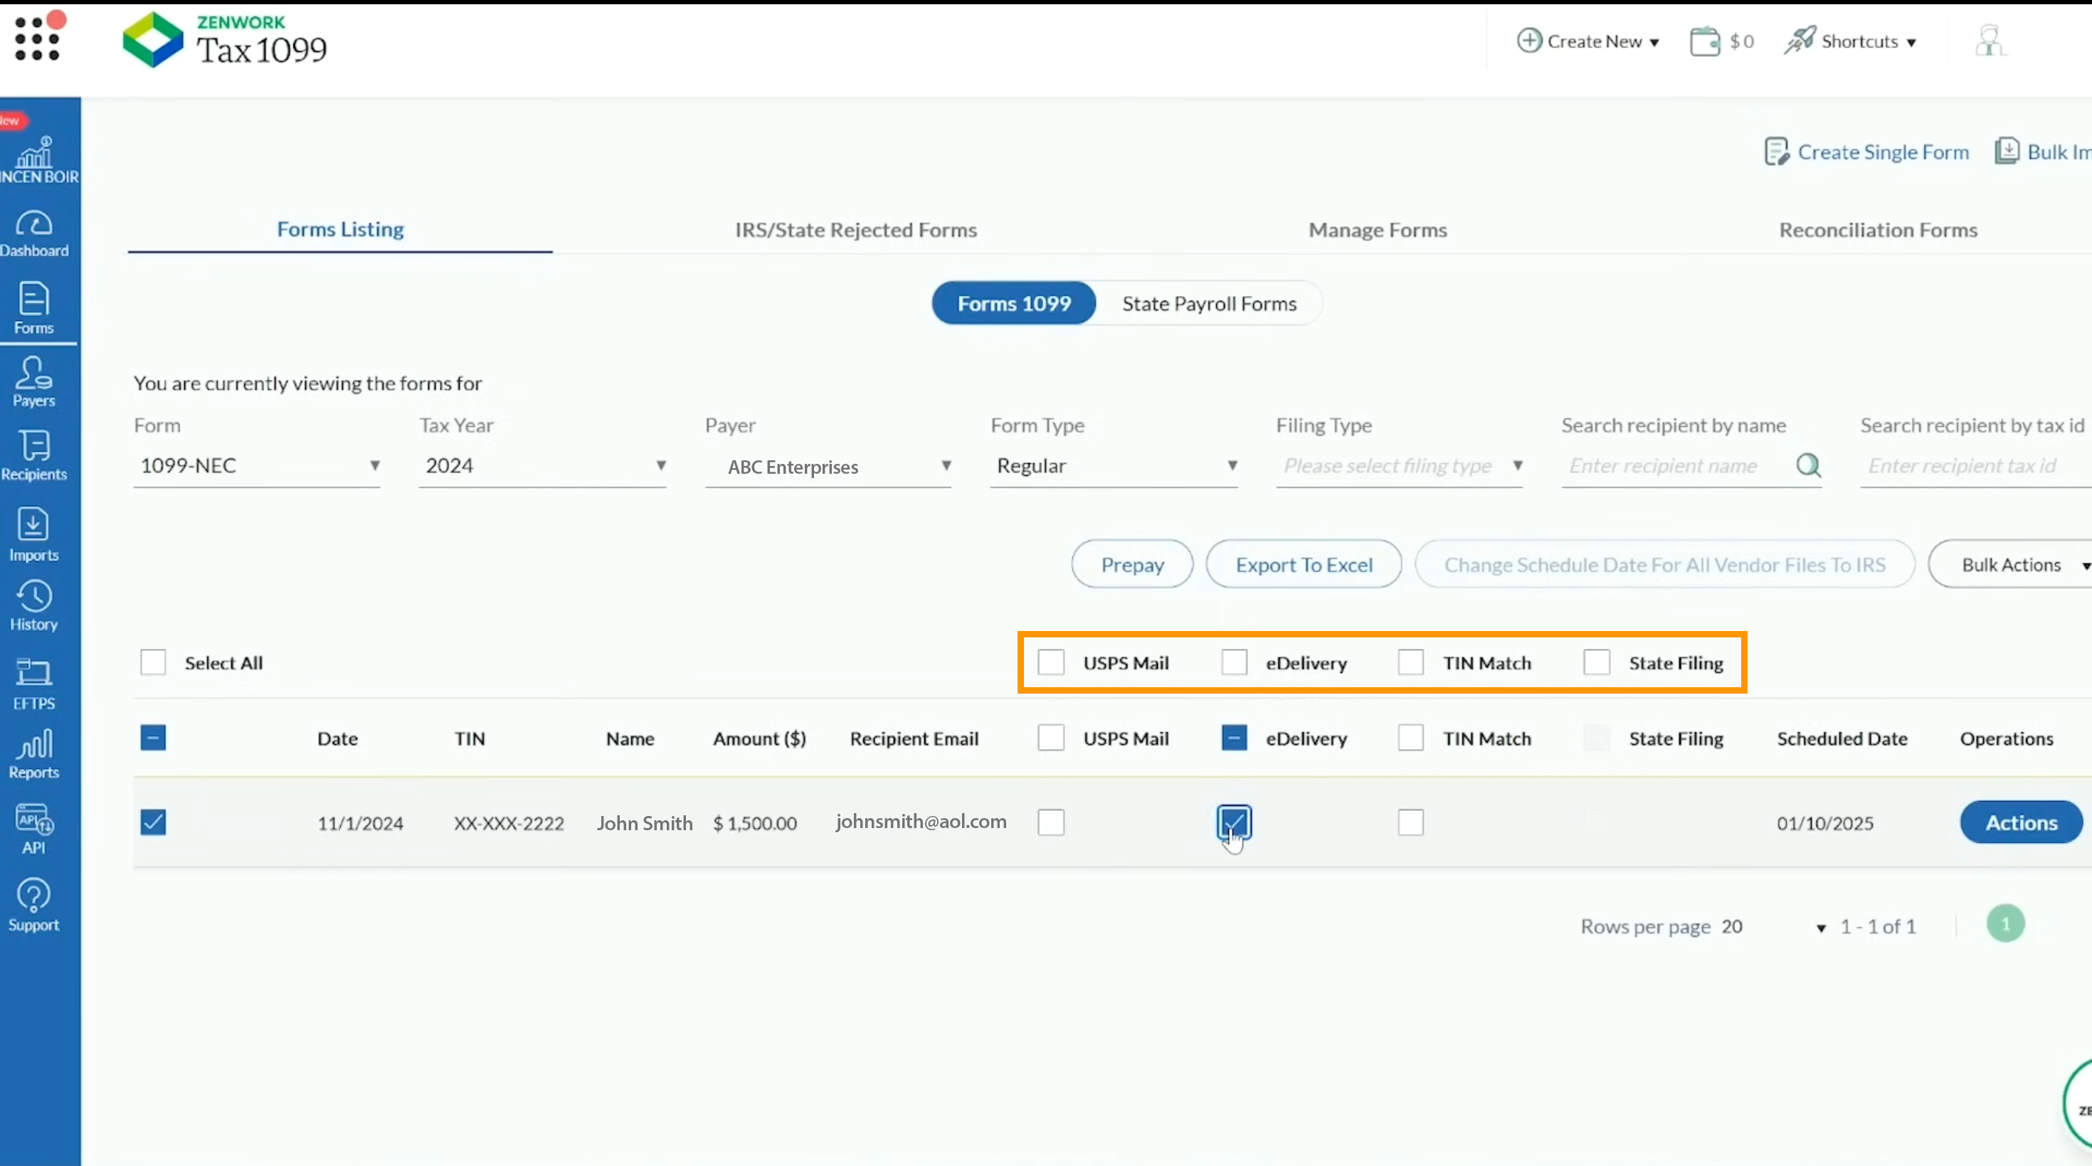This screenshot has width=2092, height=1166.
Task: Switch to Forms Listing tab
Action: pos(340,230)
